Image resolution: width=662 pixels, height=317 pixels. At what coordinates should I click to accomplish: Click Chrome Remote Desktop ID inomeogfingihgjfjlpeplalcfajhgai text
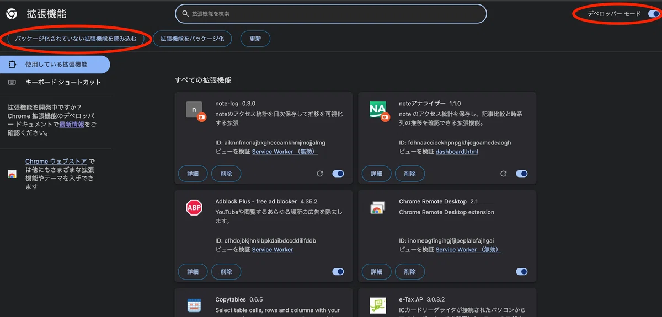point(446,241)
